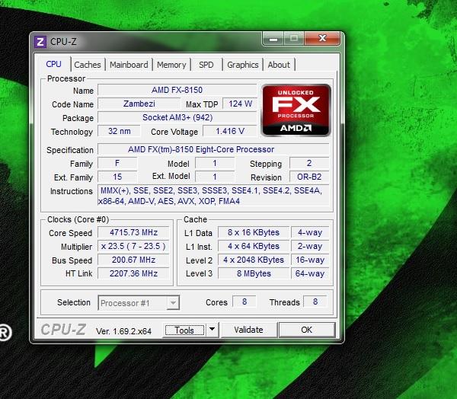This screenshot has width=457, height=399.
Task: Open the Processor #1 selection dropdown
Action: coord(139,303)
